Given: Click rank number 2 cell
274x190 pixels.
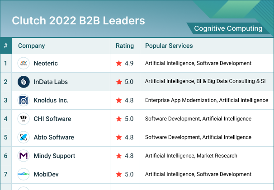Looking at the screenshot, I should pyautogui.click(x=6, y=82).
